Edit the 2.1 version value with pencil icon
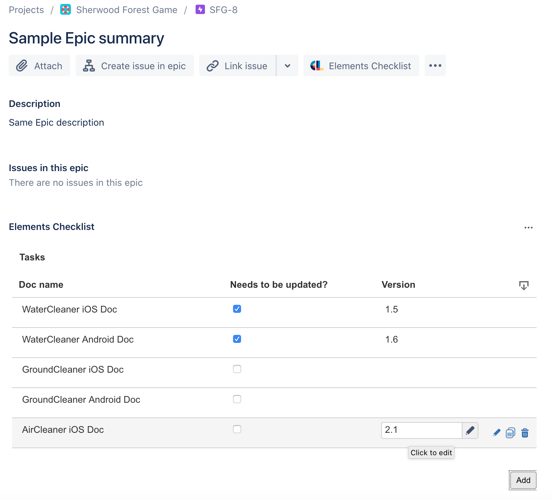 (x=470, y=431)
